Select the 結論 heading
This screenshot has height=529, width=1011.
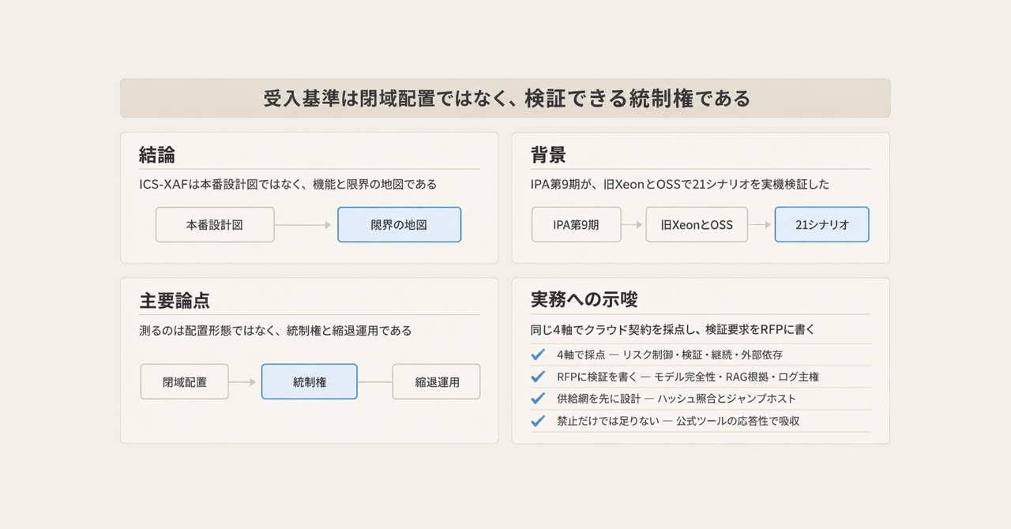click(156, 155)
